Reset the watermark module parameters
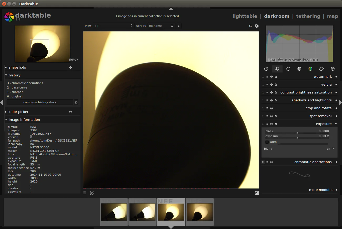Viewport: 342px width, 229px height. pyautogui.click(x=271, y=77)
